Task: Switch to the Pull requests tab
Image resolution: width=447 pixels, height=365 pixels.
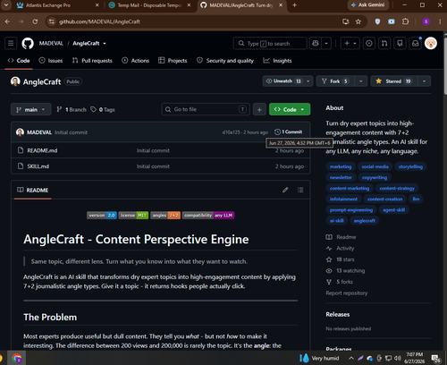Action: (x=92, y=61)
